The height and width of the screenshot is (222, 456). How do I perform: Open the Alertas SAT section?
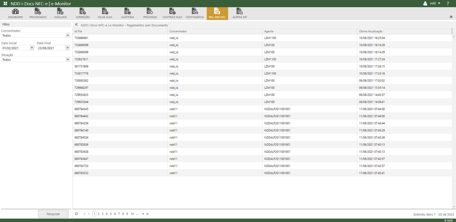(x=240, y=14)
